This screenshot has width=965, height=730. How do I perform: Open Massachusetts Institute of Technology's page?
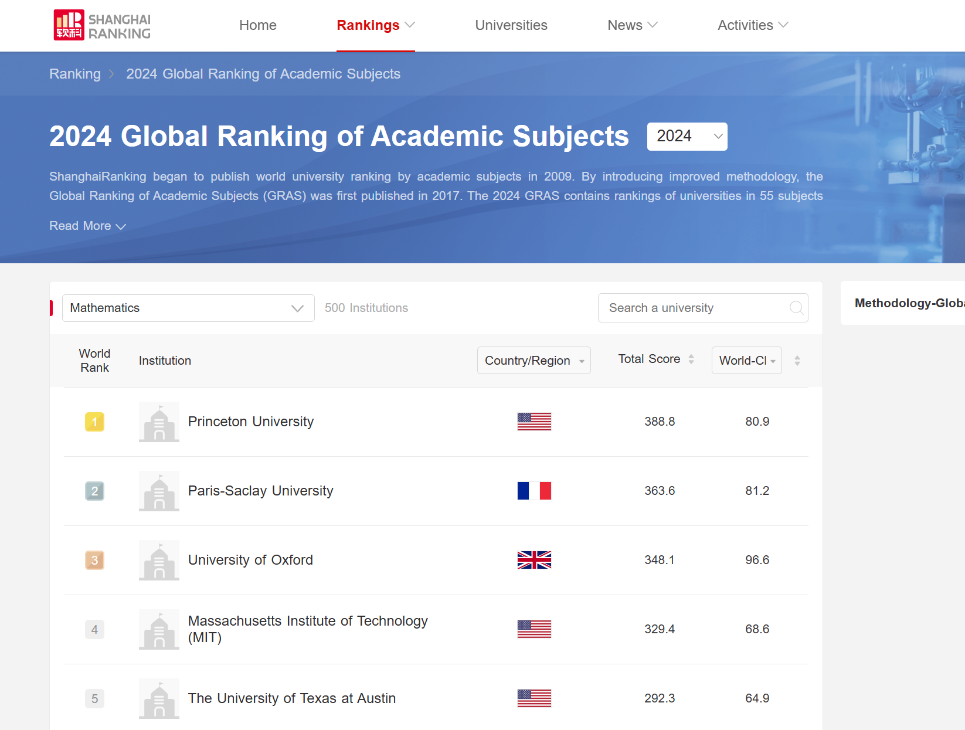[308, 629]
